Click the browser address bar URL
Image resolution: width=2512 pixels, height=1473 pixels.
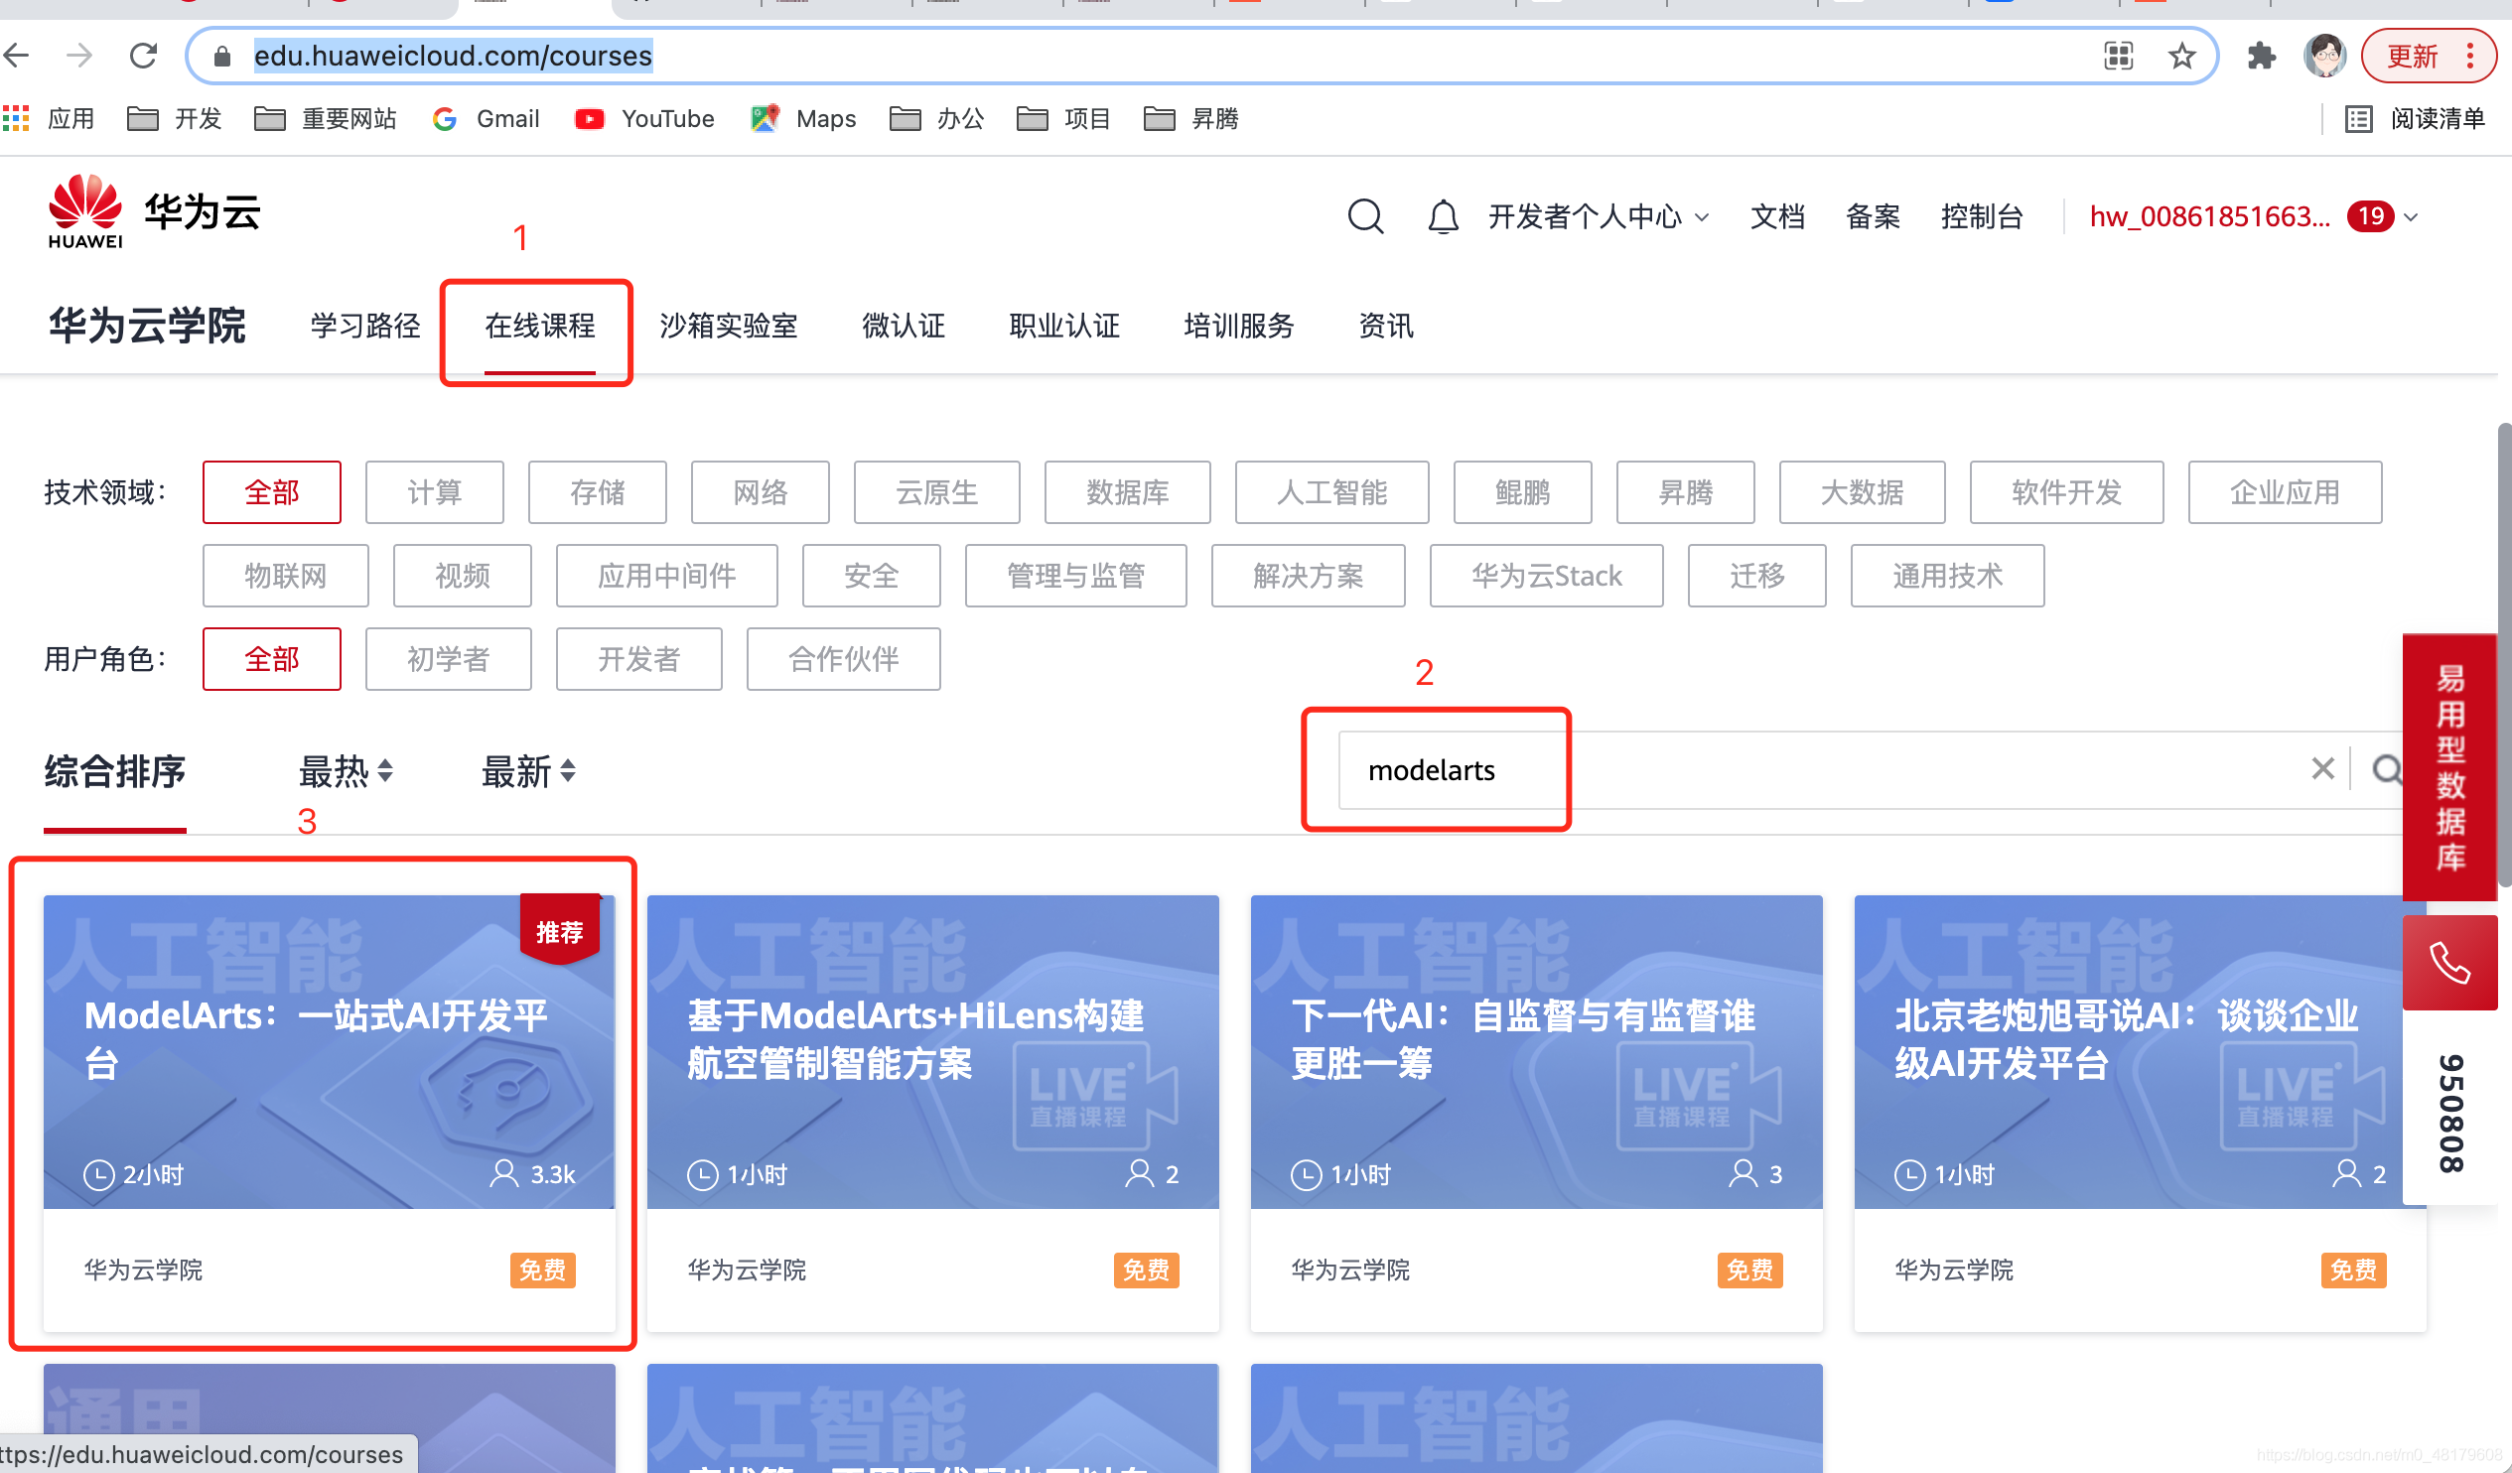(453, 56)
